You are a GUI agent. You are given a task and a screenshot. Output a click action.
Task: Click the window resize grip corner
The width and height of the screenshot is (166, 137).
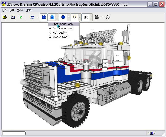(x=163, y=134)
